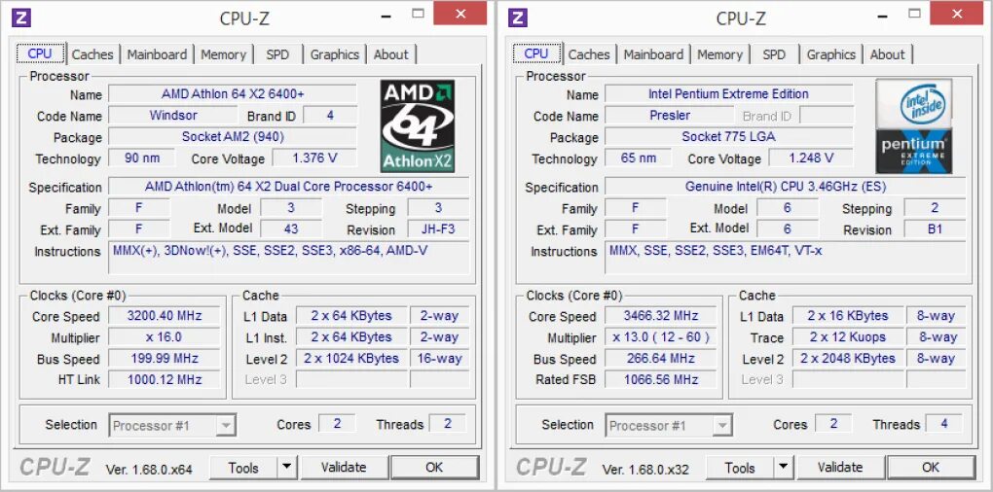Close the AMD CPU-Z window

point(460,14)
